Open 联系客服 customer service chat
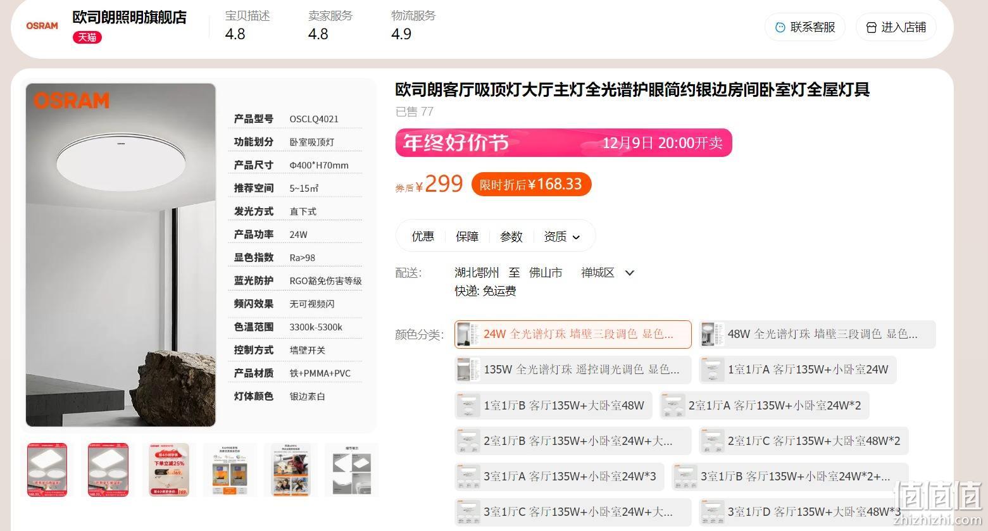Screen dimensions: 988x531 click(805, 27)
